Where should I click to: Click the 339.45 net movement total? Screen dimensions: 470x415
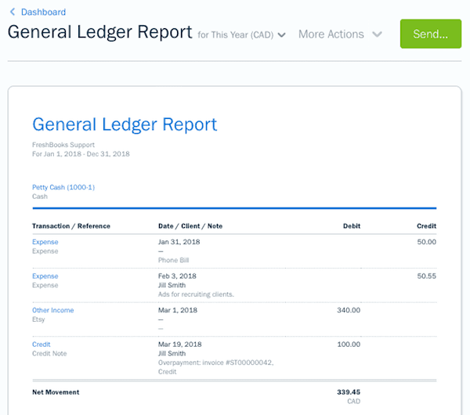point(348,392)
